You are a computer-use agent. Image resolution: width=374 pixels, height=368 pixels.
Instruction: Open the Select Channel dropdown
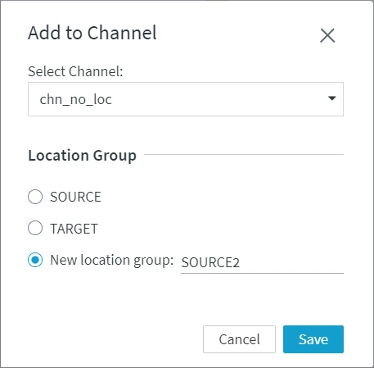[x=186, y=99]
